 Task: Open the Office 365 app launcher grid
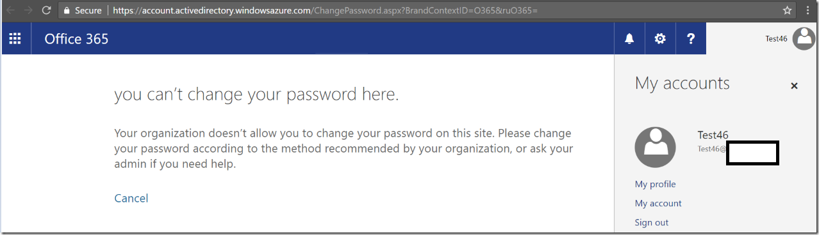tap(15, 39)
